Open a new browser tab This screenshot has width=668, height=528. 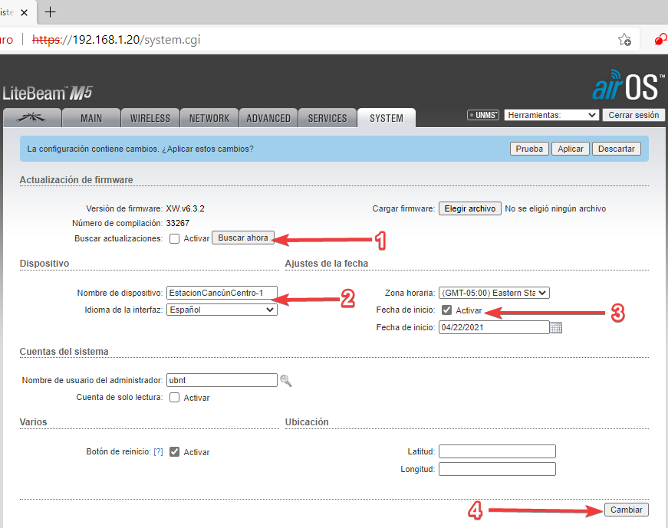pyautogui.click(x=51, y=12)
